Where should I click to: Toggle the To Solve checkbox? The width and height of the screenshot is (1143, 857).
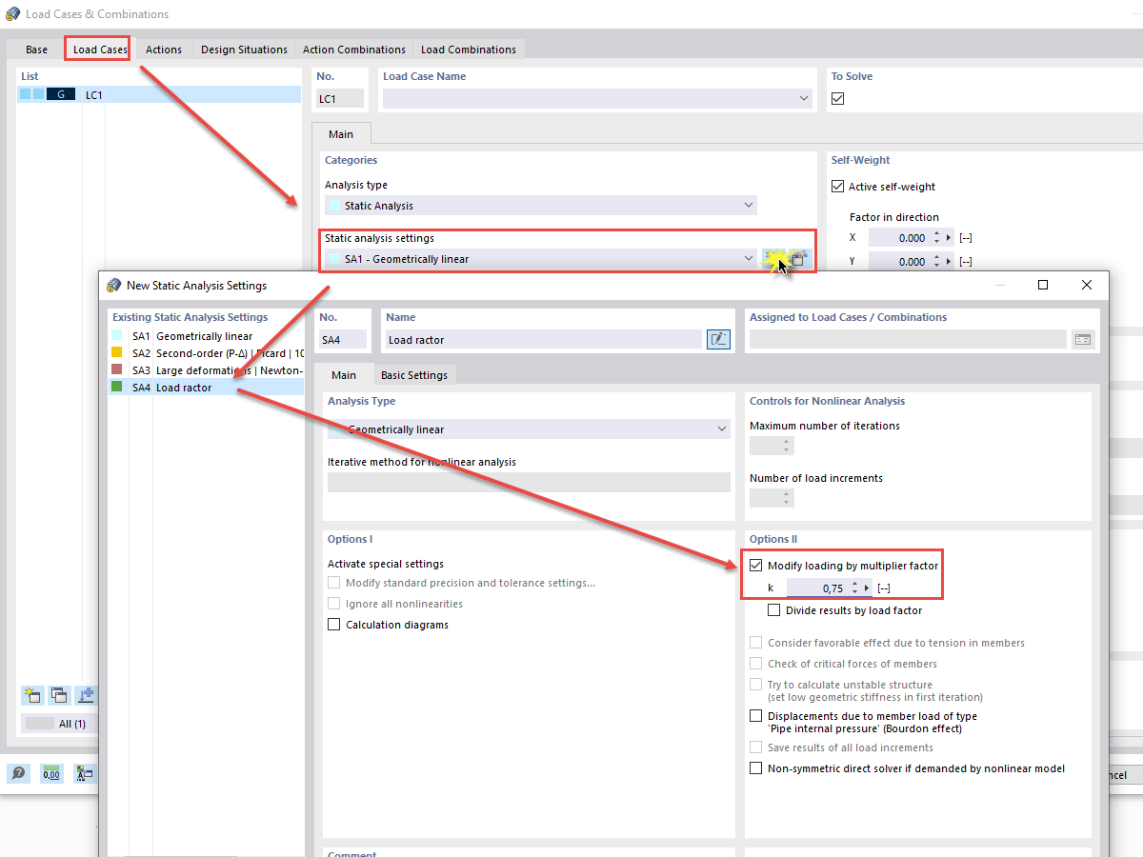click(838, 98)
